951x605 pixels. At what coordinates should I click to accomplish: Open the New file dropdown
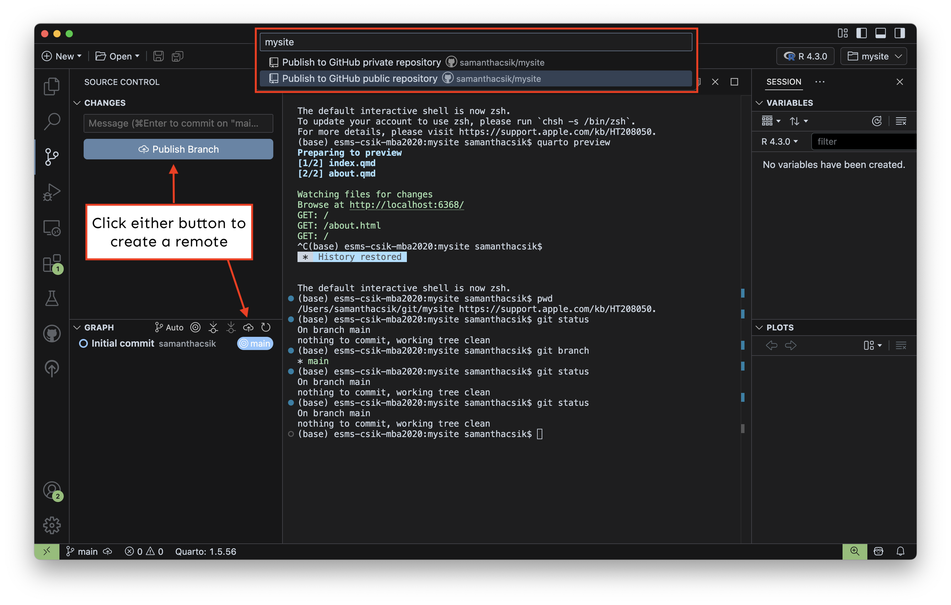[62, 56]
